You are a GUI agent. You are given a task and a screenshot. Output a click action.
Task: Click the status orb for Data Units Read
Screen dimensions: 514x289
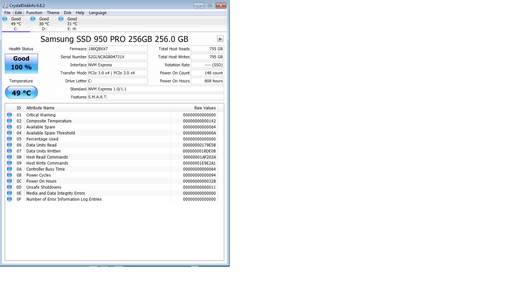click(9, 145)
